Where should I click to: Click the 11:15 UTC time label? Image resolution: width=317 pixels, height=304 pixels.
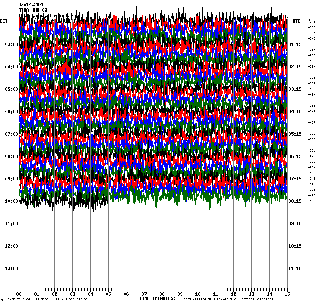[x=295, y=269]
